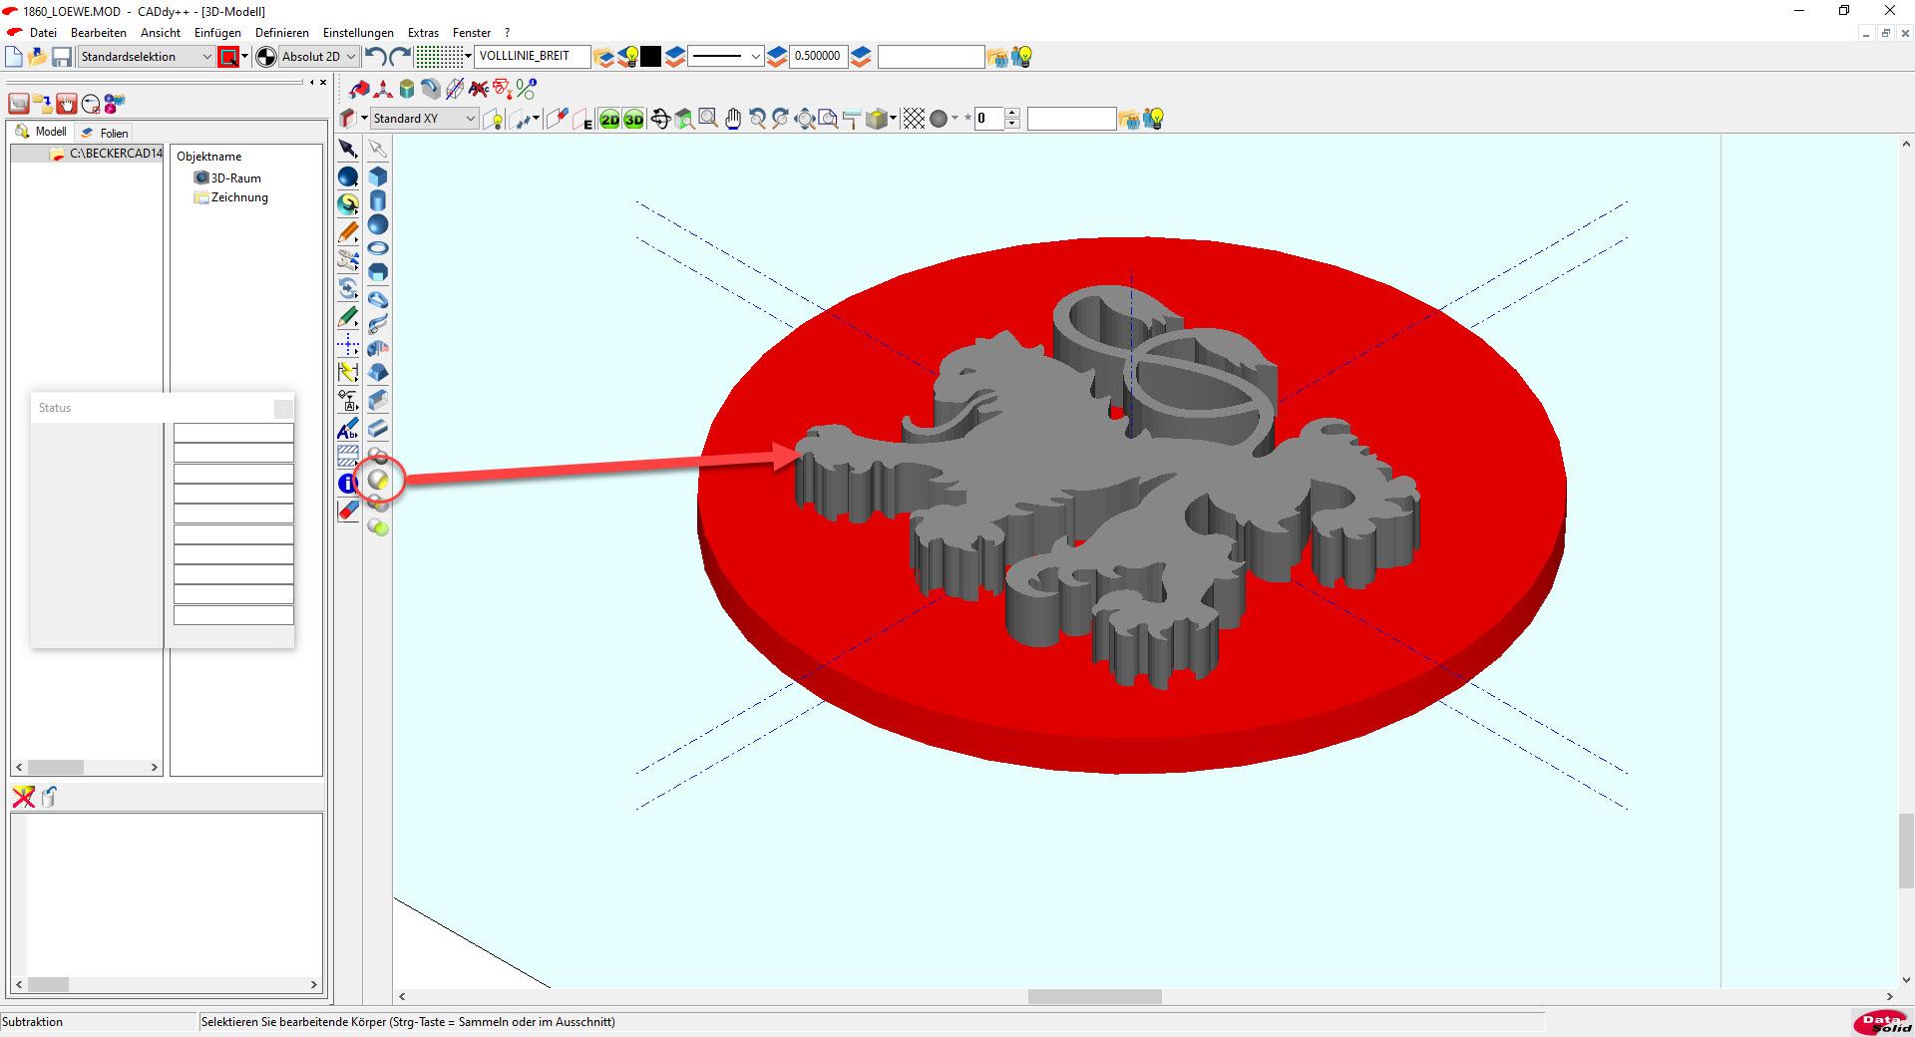Click the line width 0.500000 field

[818, 57]
